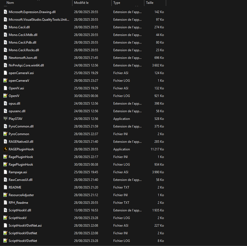Click the openCameraV.asi blank file icon
247x246 pixels.
pyautogui.click(x=5, y=73)
